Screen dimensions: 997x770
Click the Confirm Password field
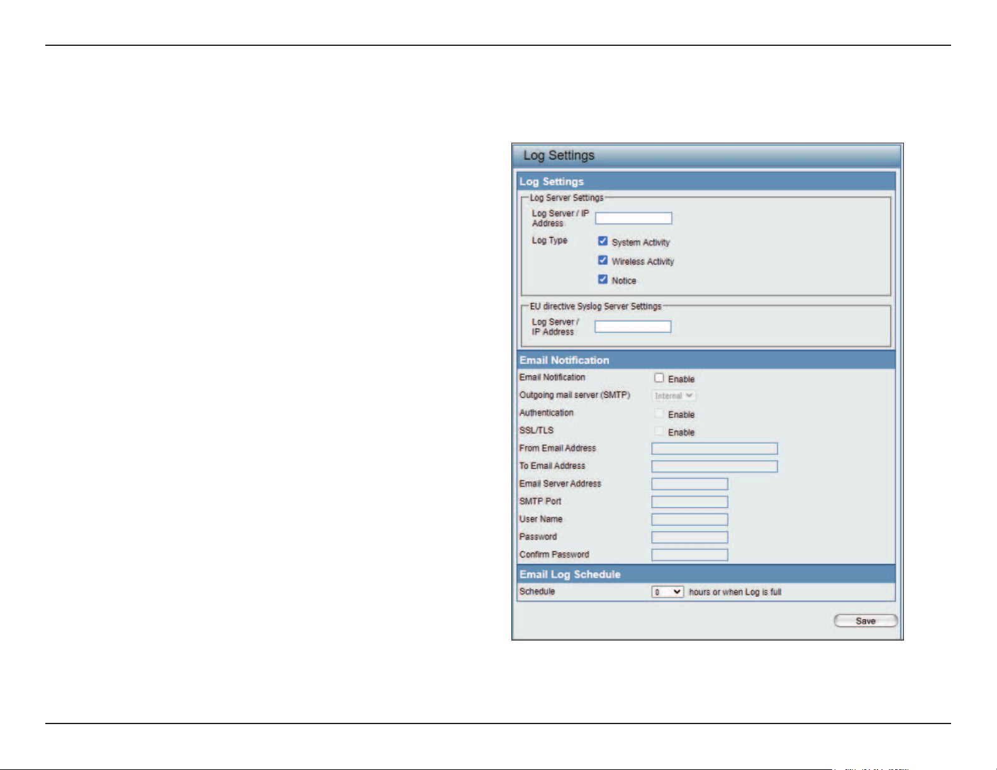coord(689,555)
